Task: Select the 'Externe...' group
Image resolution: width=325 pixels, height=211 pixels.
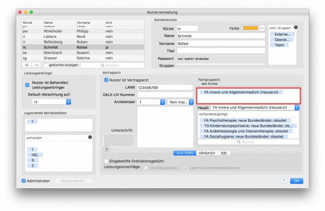Action: coord(282,35)
